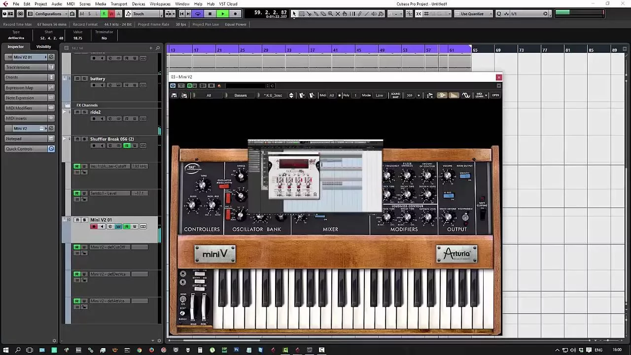Expand the Chords inspector section

click(30, 77)
